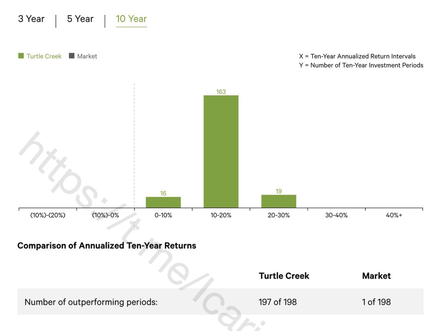
Task: Click the 30-40% axis label
Action: (336, 215)
